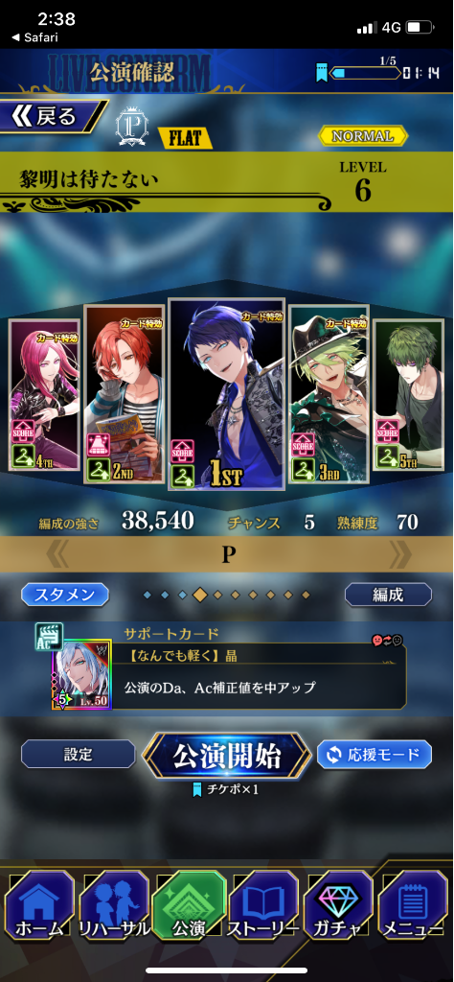Switch support card via emoticon swap icon

(388, 640)
